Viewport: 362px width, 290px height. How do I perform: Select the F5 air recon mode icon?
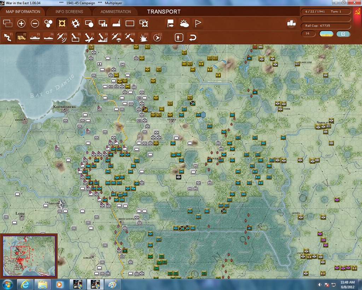tap(62, 37)
